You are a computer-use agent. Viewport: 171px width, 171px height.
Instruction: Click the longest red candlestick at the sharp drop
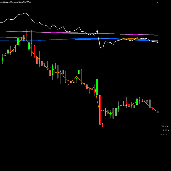(x=100, y=110)
